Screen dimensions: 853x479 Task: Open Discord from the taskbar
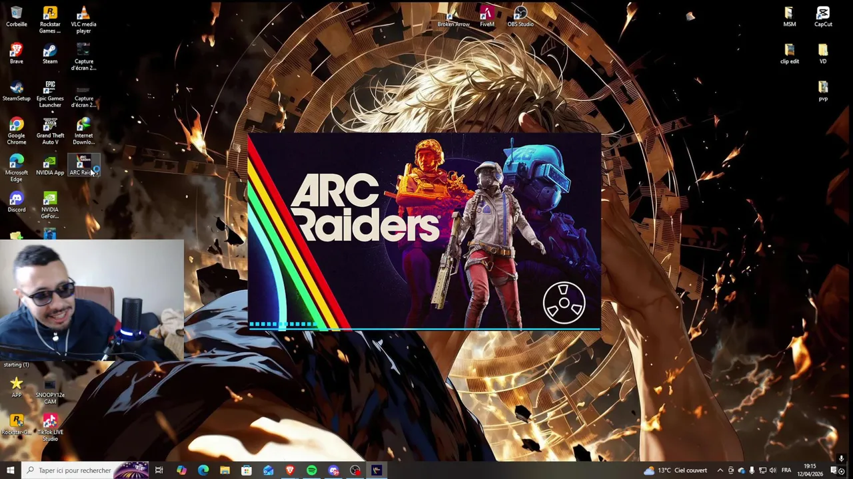click(333, 470)
